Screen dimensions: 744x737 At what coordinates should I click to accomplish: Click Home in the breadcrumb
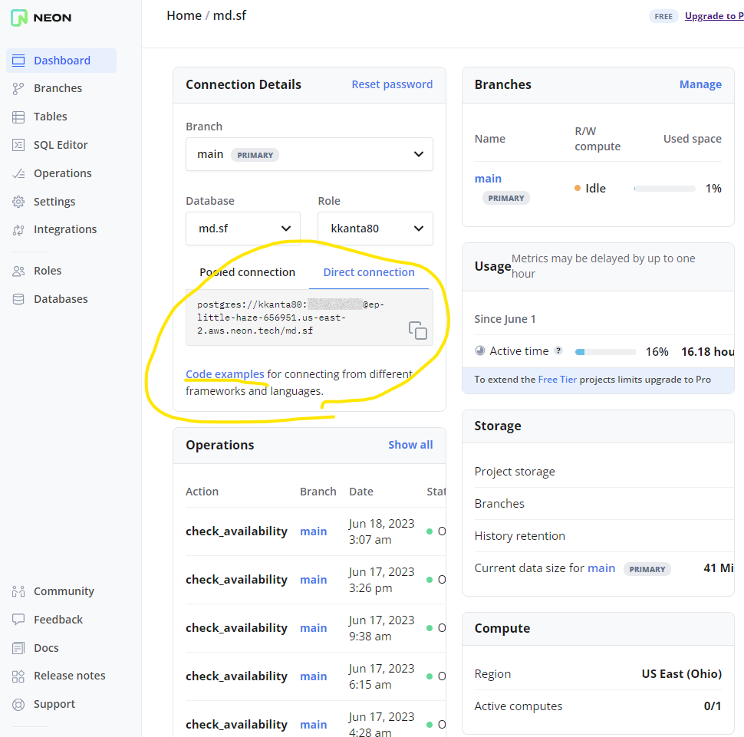184,15
